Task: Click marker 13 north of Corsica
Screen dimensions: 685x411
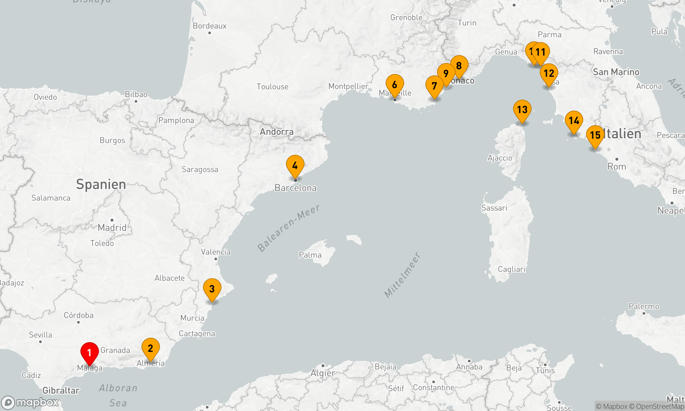Action: pos(522,110)
